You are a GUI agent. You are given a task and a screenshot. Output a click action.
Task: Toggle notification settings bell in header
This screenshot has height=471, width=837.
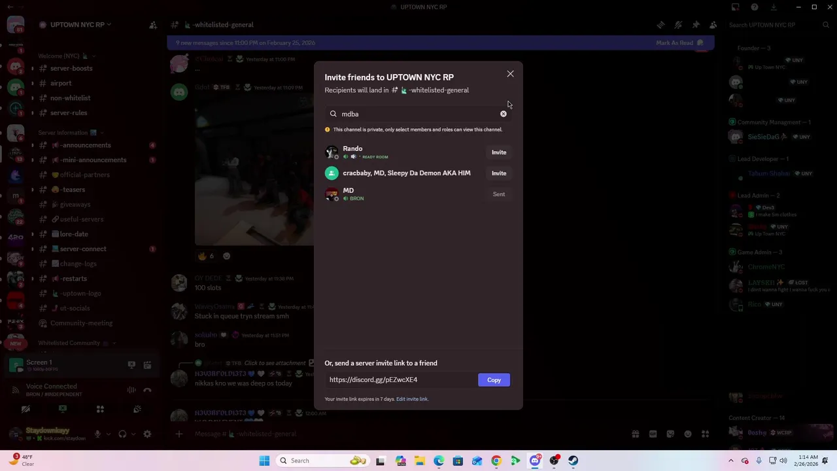678,25
